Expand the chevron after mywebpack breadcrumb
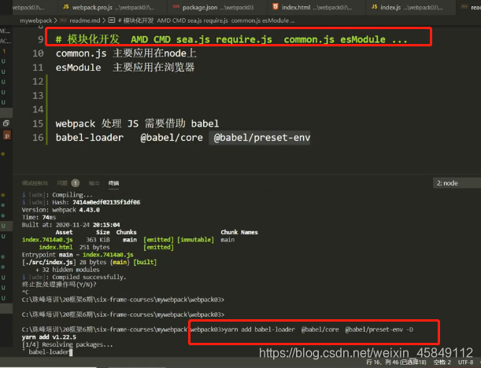481x368 pixels. click(56, 20)
